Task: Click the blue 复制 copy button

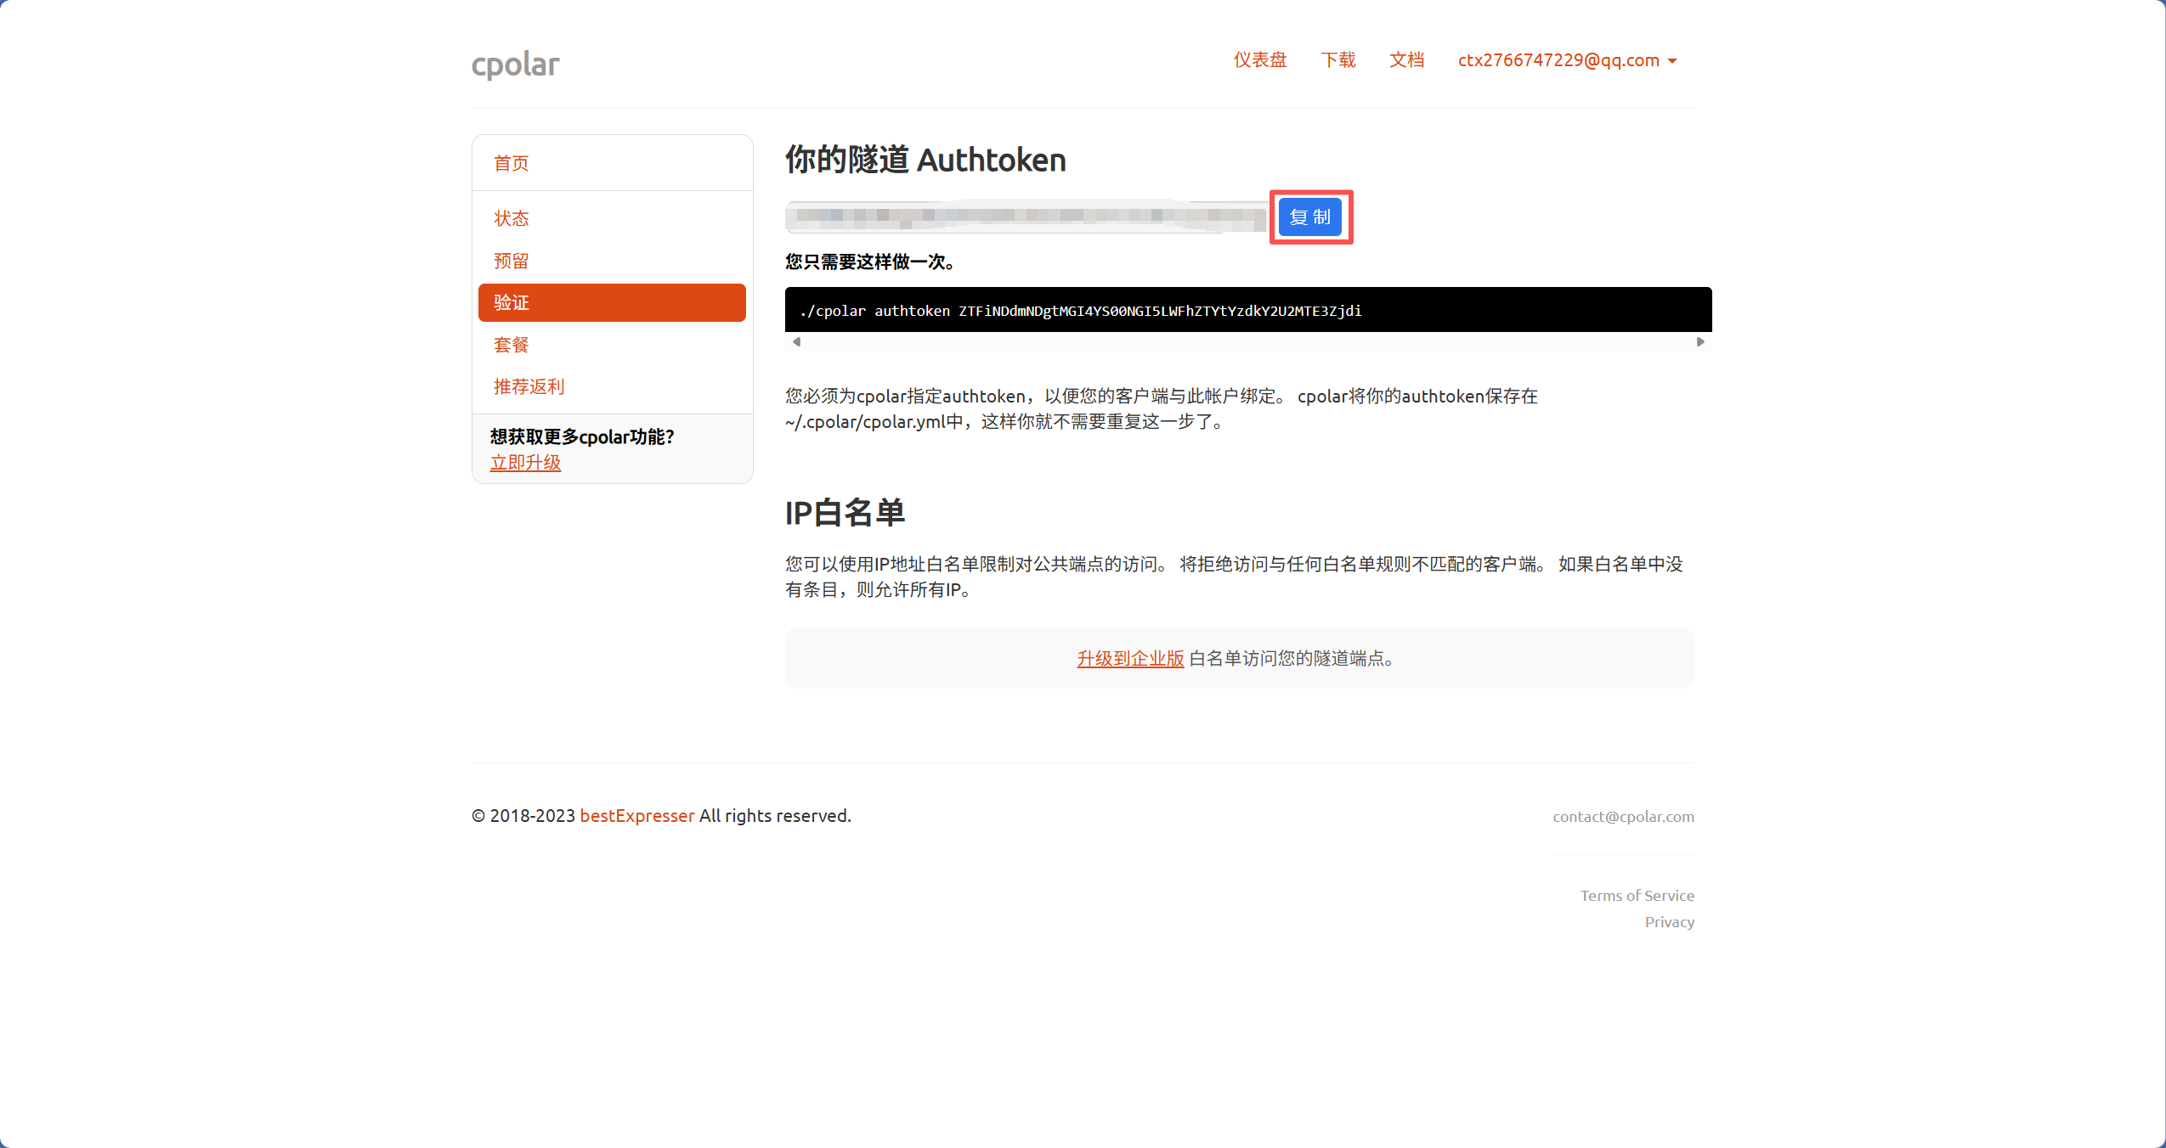Action: coord(1309,217)
